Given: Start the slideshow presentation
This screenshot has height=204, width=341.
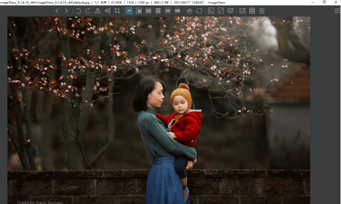Looking at the screenshot, I should 230,11.
